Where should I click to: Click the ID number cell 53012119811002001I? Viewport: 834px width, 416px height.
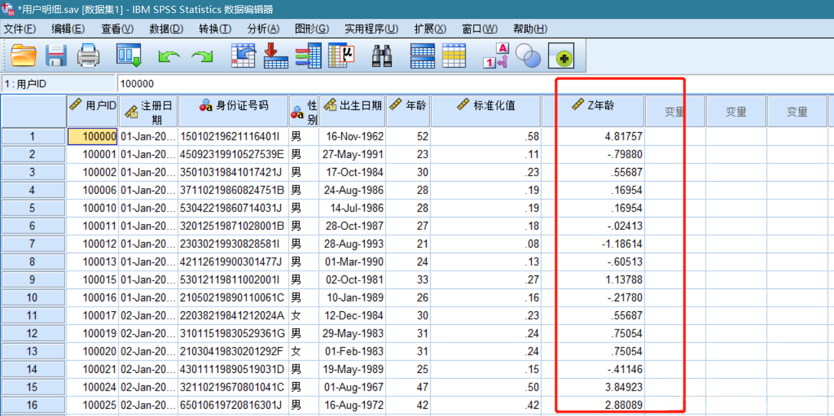pyautogui.click(x=233, y=280)
